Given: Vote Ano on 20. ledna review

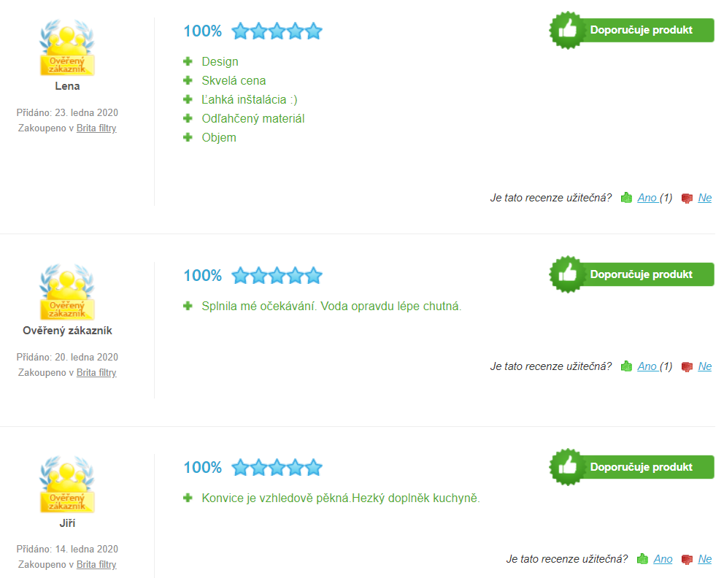Looking at the screenshot, I should point(647,366).
